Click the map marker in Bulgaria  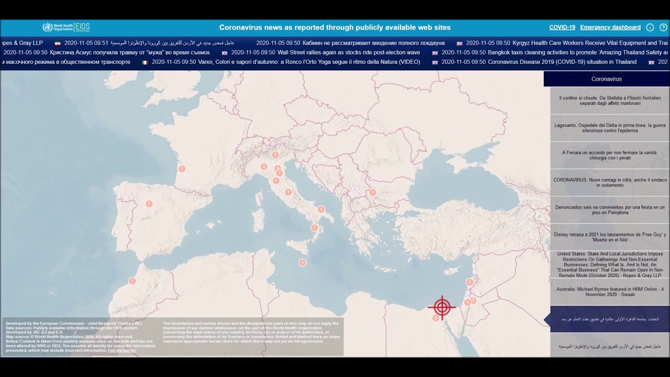click(373, 192)
